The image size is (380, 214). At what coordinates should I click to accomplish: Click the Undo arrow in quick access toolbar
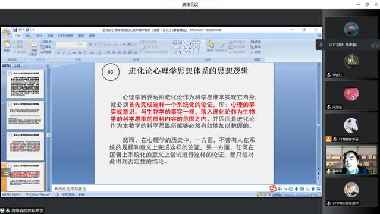click(x=20, y=30)
